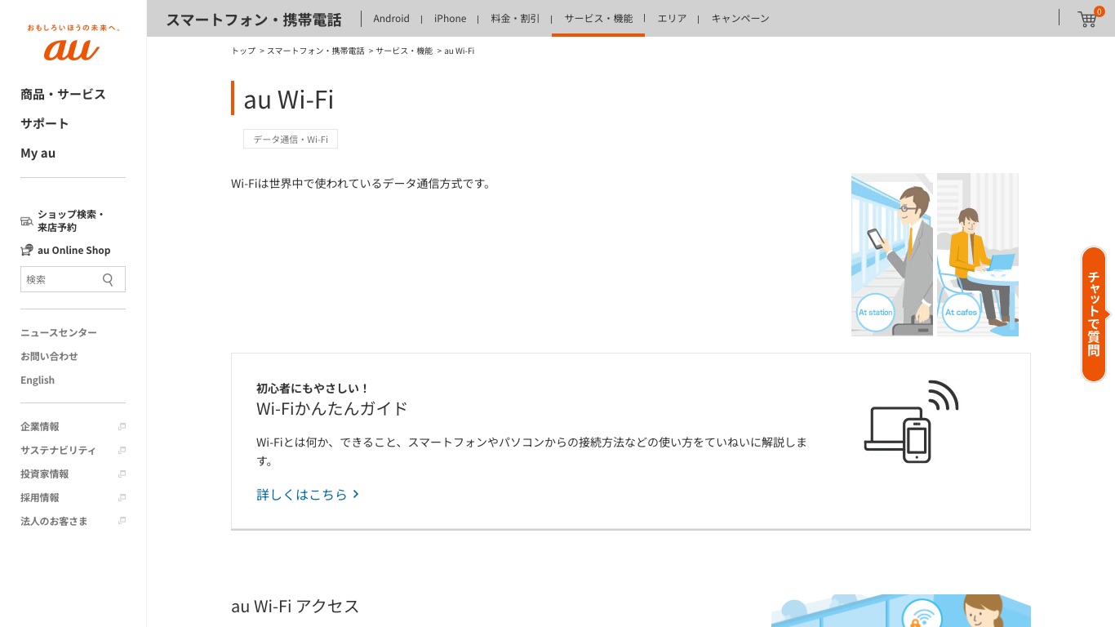Open サポート in the sidebar
1115x627 pixels.
(45, 123)
